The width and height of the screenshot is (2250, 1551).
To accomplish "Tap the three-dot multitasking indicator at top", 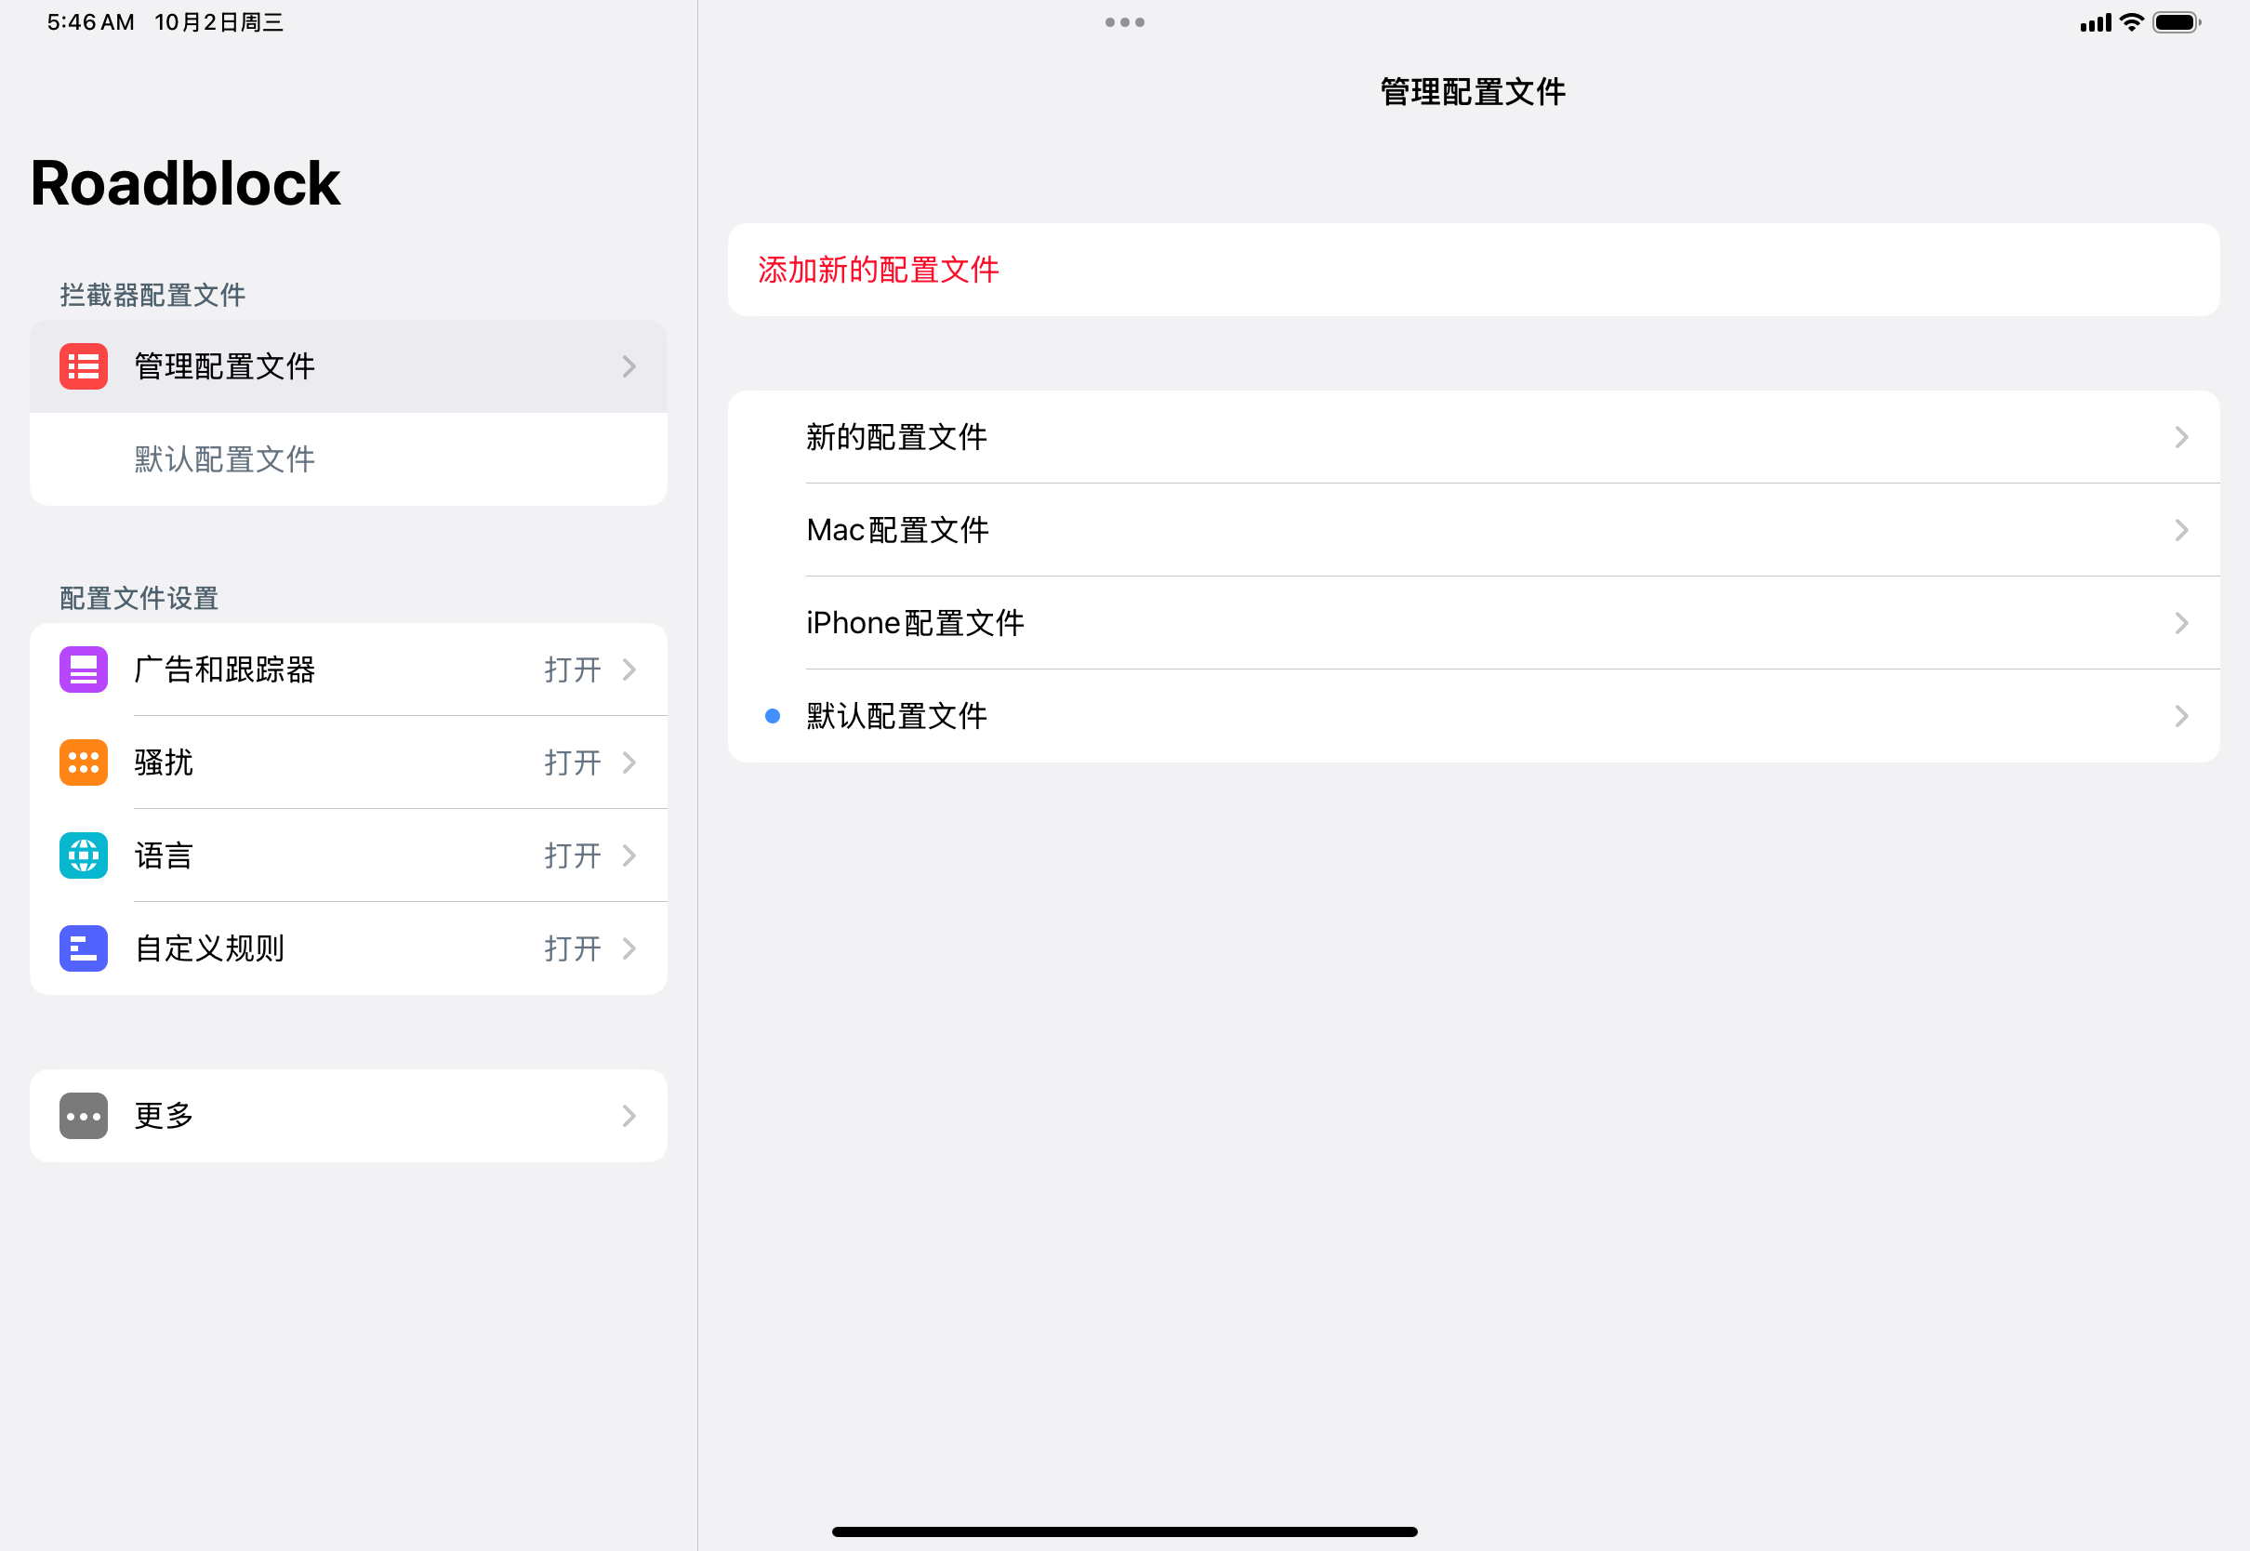I will [1124, 22].
